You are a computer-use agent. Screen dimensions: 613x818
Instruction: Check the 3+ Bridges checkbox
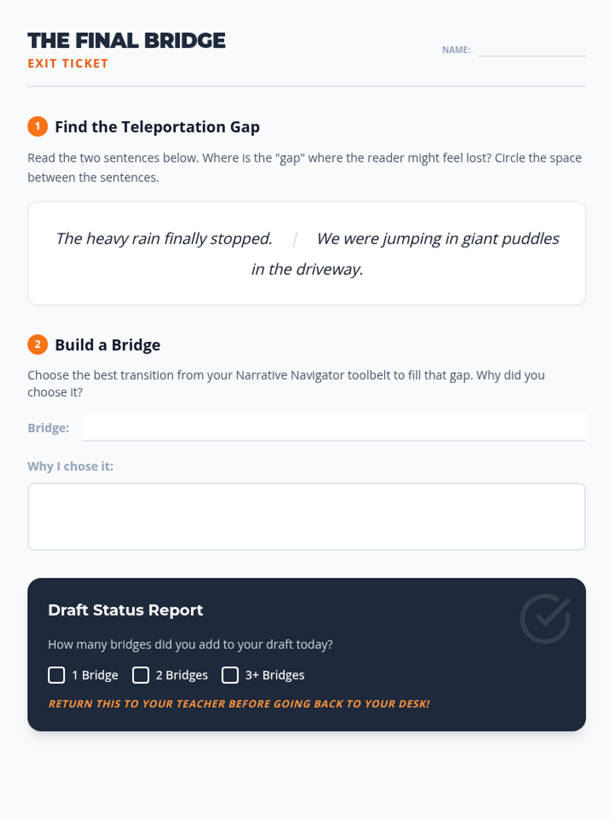click(x=230, y=675)
